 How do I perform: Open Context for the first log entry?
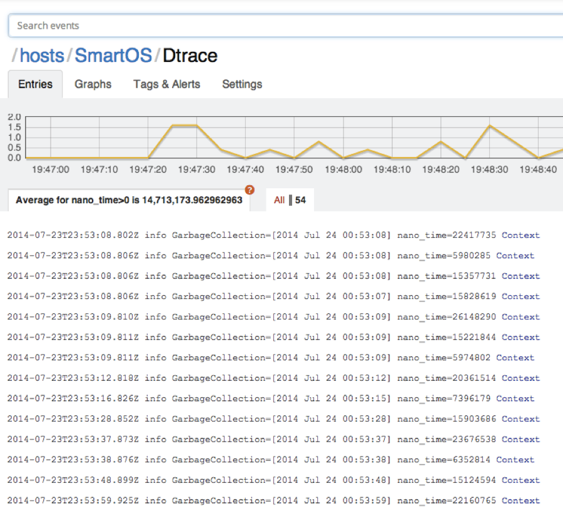click(520, 235)
